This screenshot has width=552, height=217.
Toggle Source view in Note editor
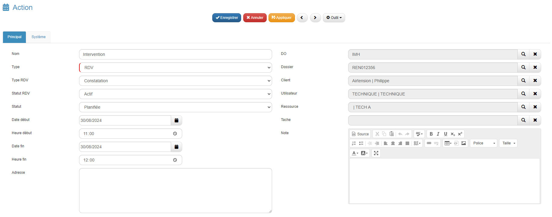(x=360, y=134)
